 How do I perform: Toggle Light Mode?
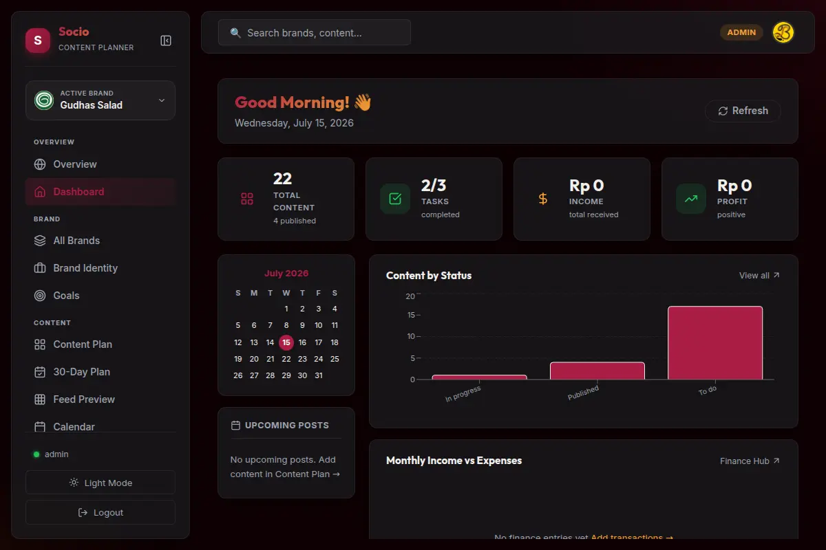(x=100, y=483)
